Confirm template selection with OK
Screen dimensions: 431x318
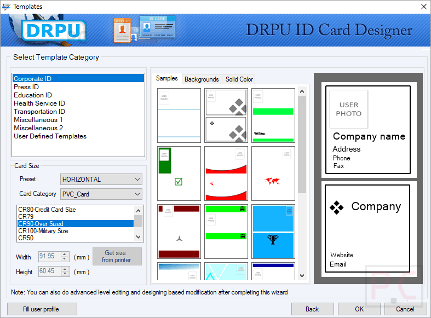coord(359,309)
